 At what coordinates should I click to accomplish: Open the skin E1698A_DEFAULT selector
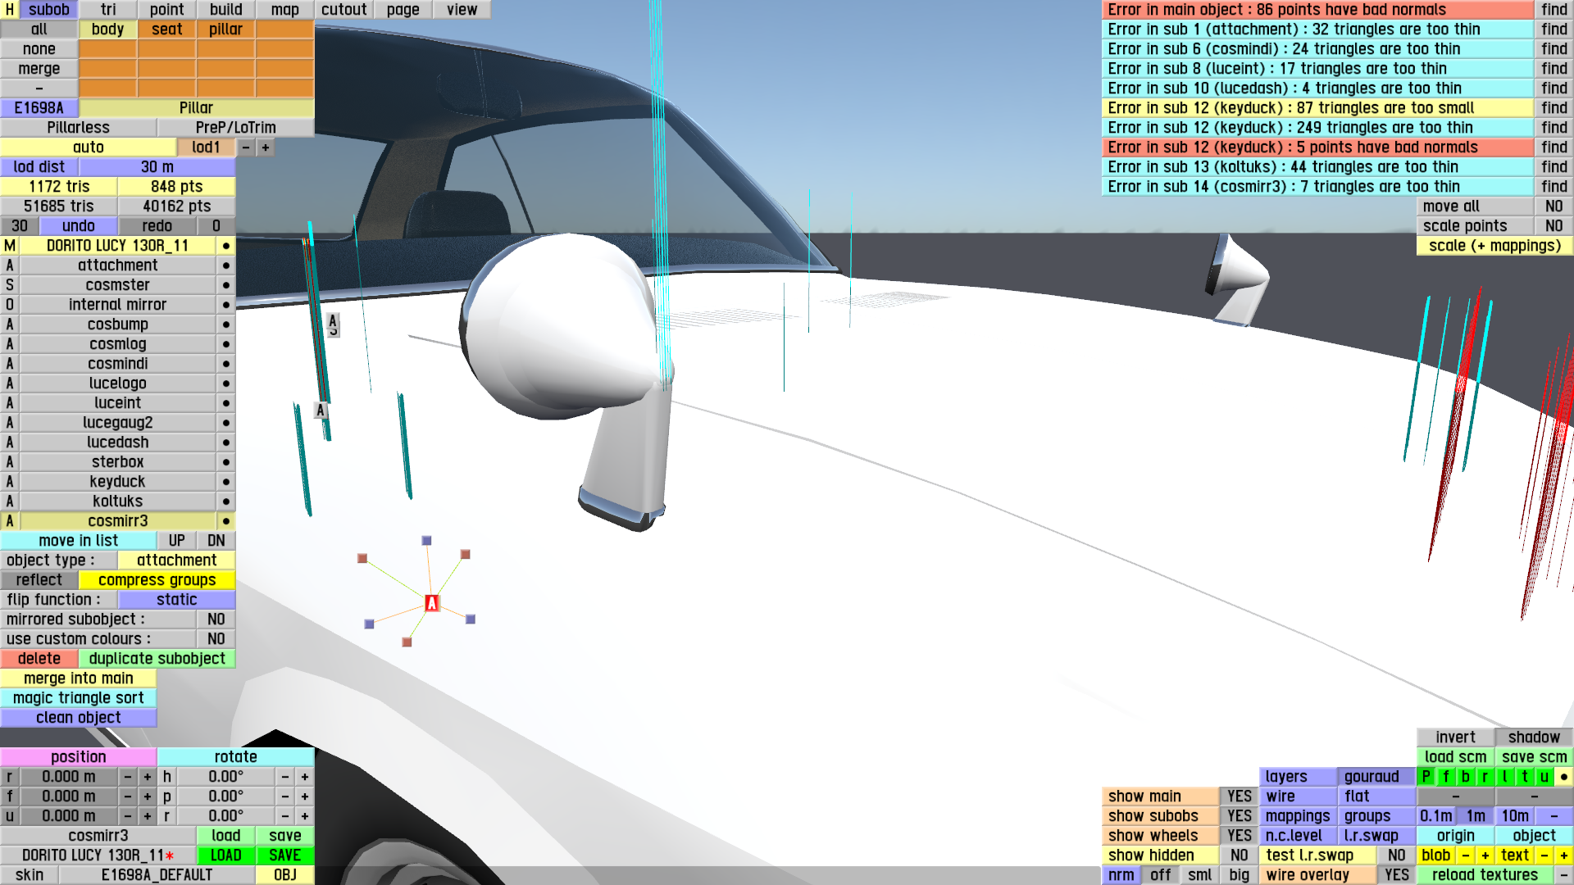(157, 875)
